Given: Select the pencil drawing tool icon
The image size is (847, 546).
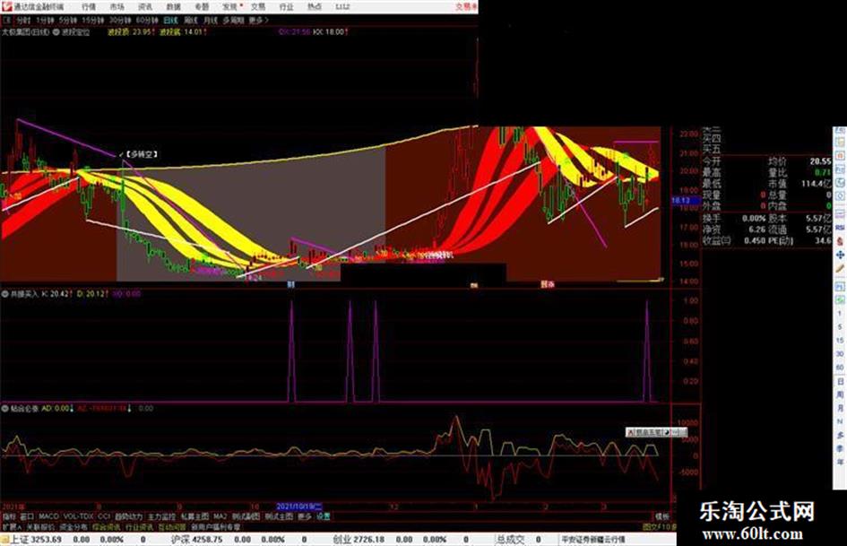Looking at the screenshot, I should 840,268.
